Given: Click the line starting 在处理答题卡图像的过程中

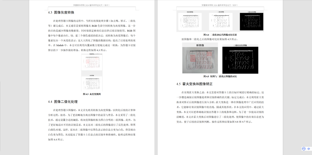Looking at the screenshot, I should click(x=94, y=21).
